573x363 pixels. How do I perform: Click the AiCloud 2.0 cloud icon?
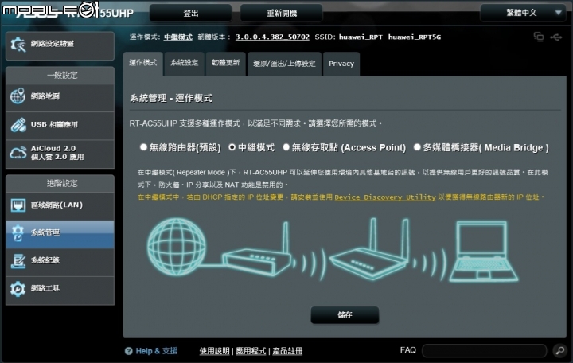point(18,152)
